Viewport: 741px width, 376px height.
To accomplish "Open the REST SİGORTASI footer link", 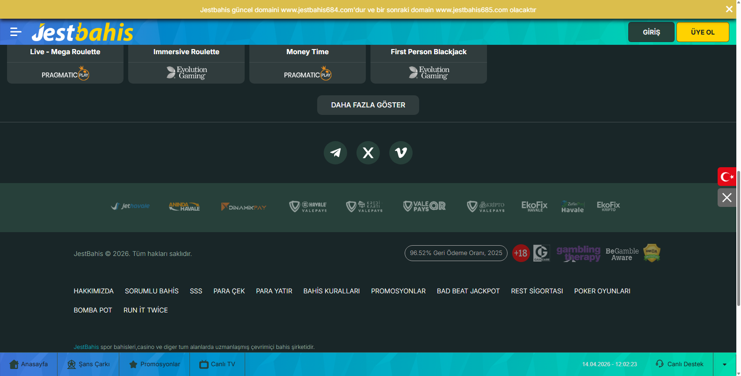I will tap(537, 291).
